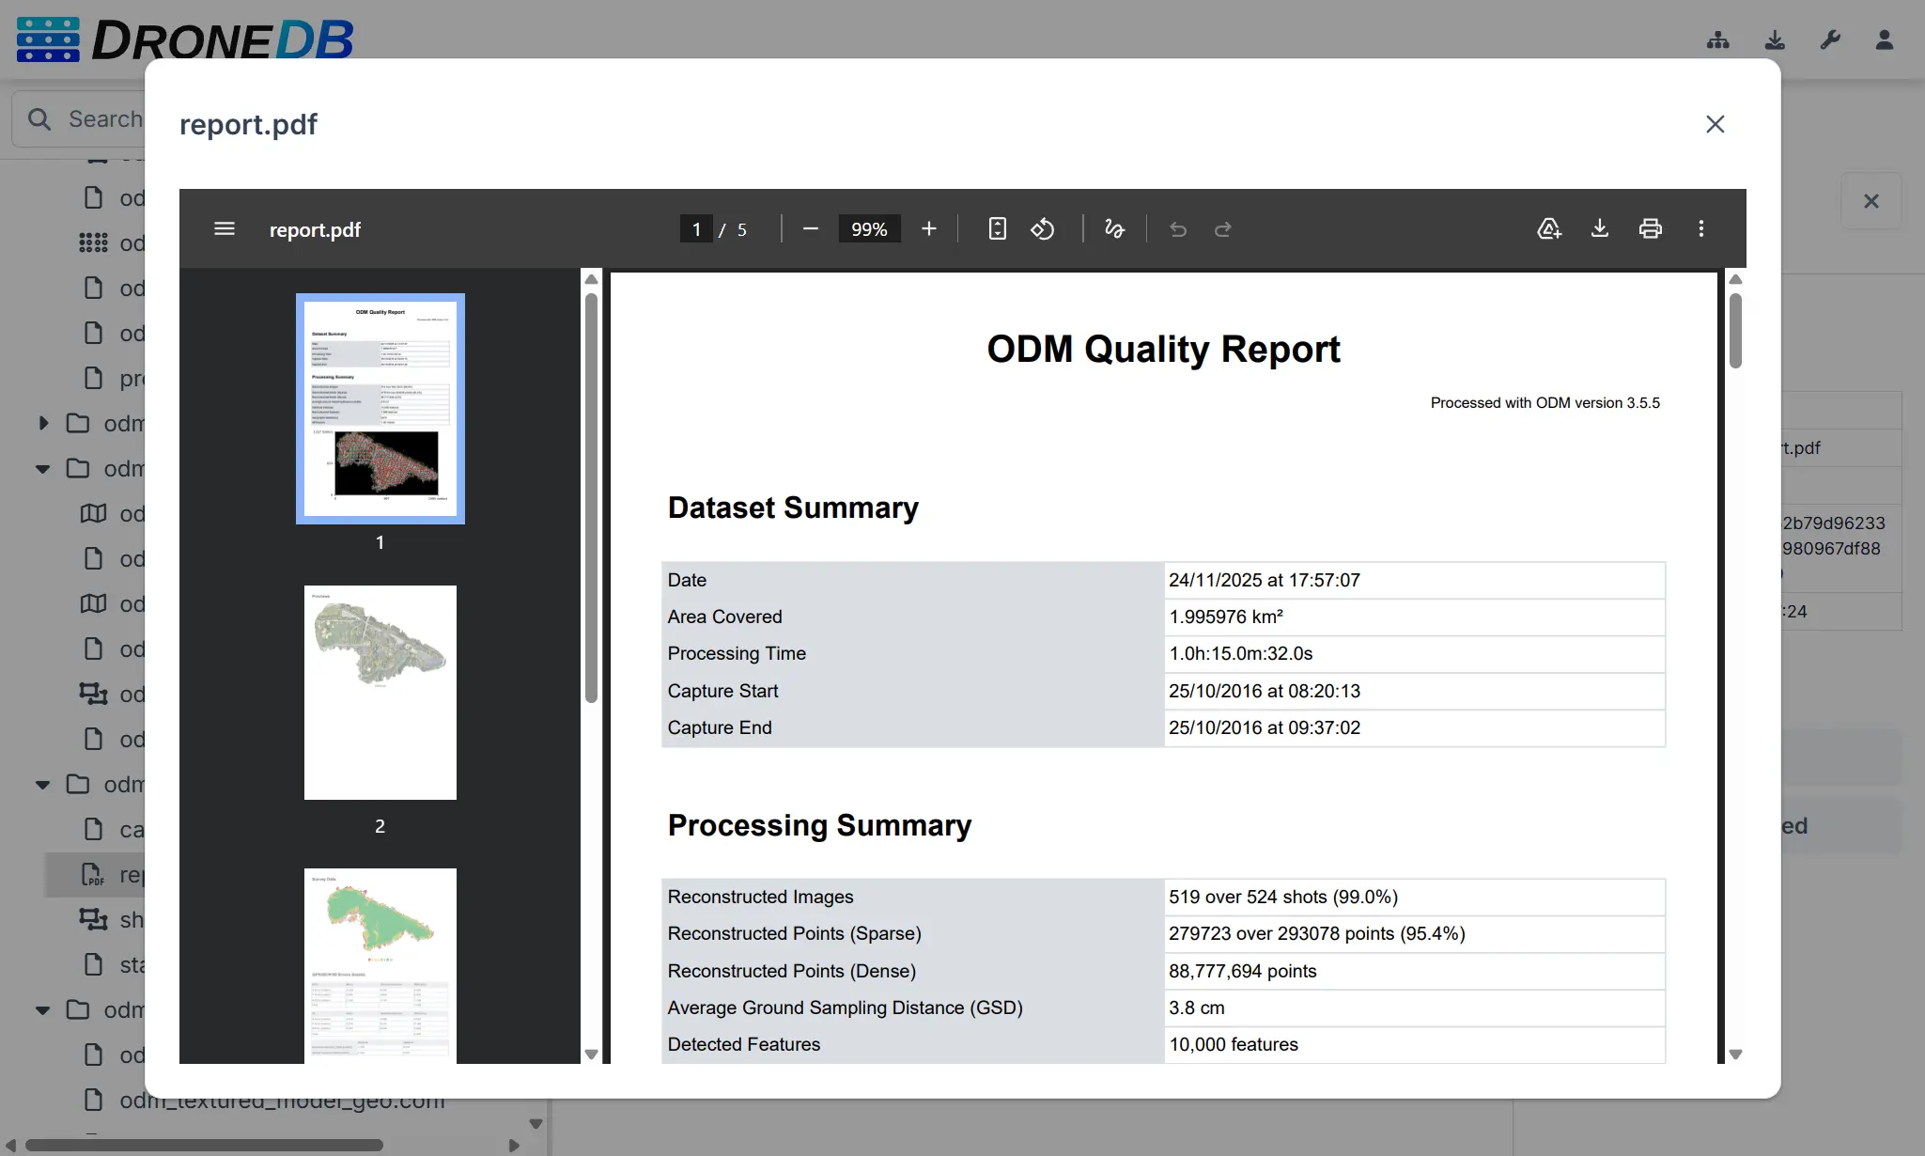Download the report.pdf file
Viewport: 1925px width, 1156px height.
pos(1599,229)
